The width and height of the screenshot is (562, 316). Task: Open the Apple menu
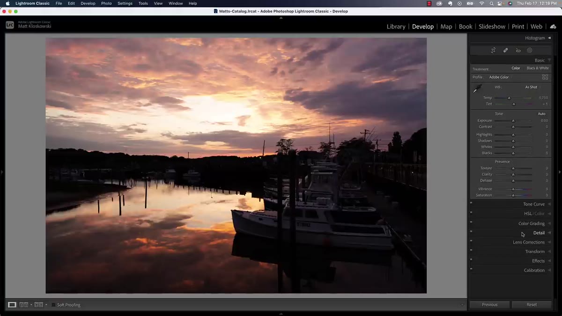7,3
